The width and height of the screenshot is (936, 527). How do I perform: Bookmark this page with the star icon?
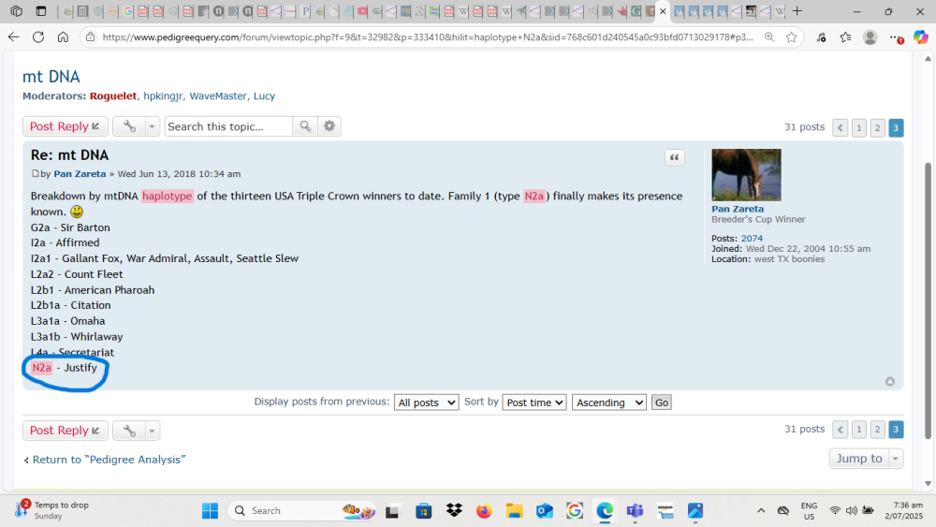791,37
